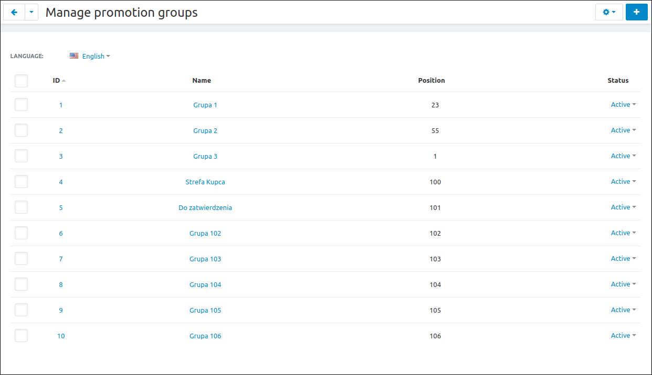Screen dimensions: 652x375
Task: Change Active status for Grupa 105
Action: click(623, 310)
